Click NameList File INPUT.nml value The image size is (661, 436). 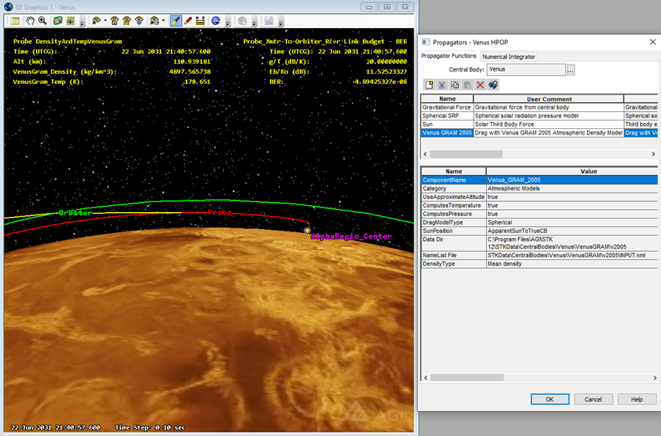572,255
